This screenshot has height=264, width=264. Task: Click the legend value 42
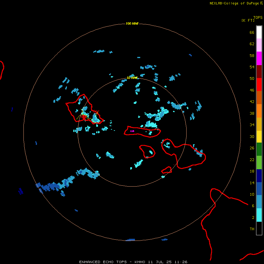(x=252, y=102)
